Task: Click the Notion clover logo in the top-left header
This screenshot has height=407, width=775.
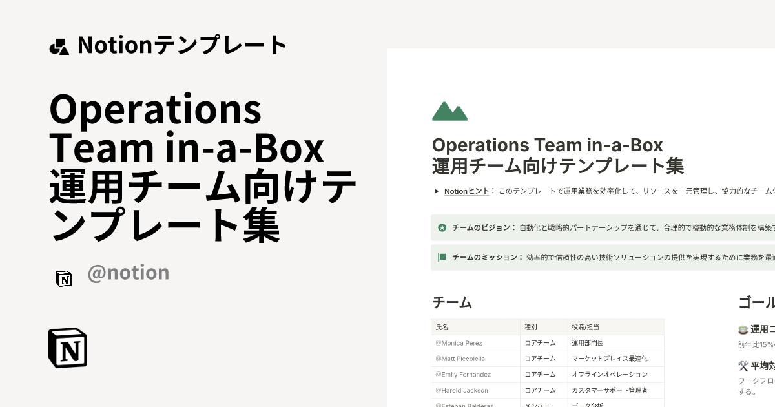Action: click(59, 45)
